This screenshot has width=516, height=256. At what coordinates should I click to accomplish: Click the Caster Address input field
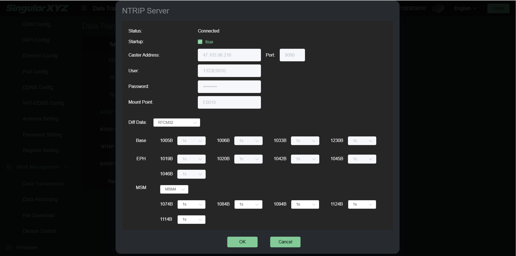pos(229,55)
